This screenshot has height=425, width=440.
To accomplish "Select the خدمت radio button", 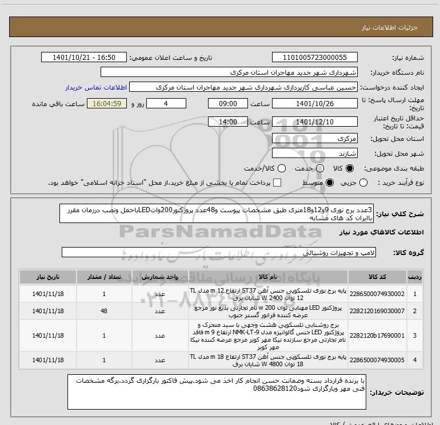I will (x=320, y=168).
